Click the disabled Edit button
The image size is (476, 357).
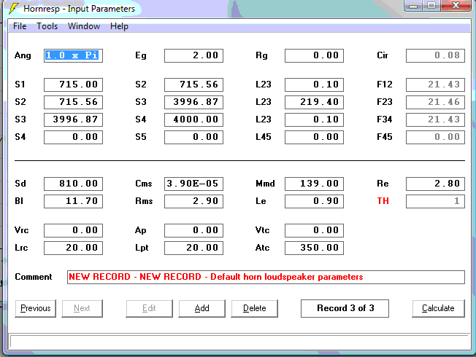pyautogui.click(x=150, y=308)
